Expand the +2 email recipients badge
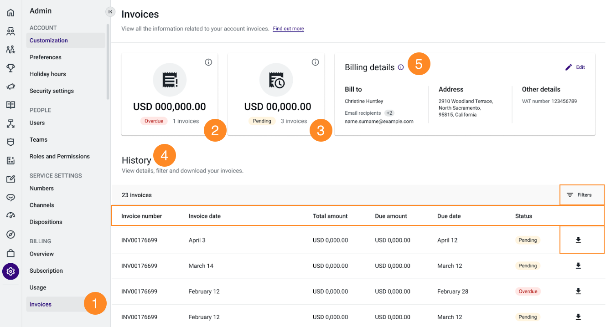This screenshot has height=327, width=606. click(389, 113)
